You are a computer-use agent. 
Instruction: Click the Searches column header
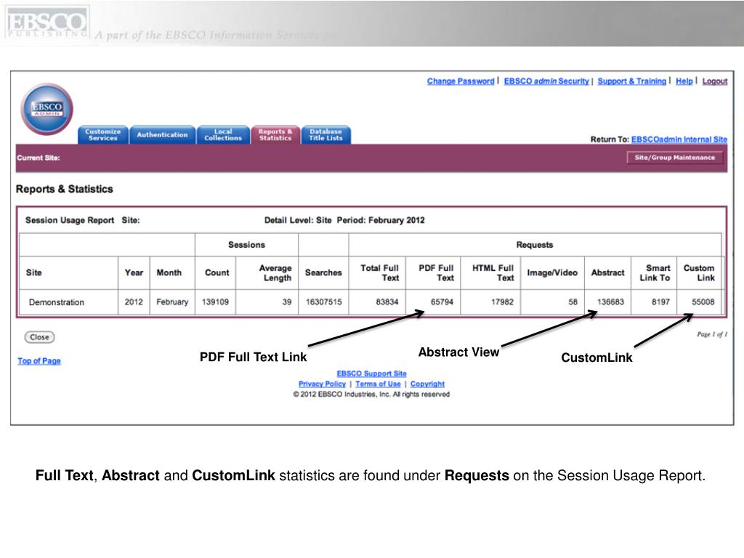tap(323, 273)
